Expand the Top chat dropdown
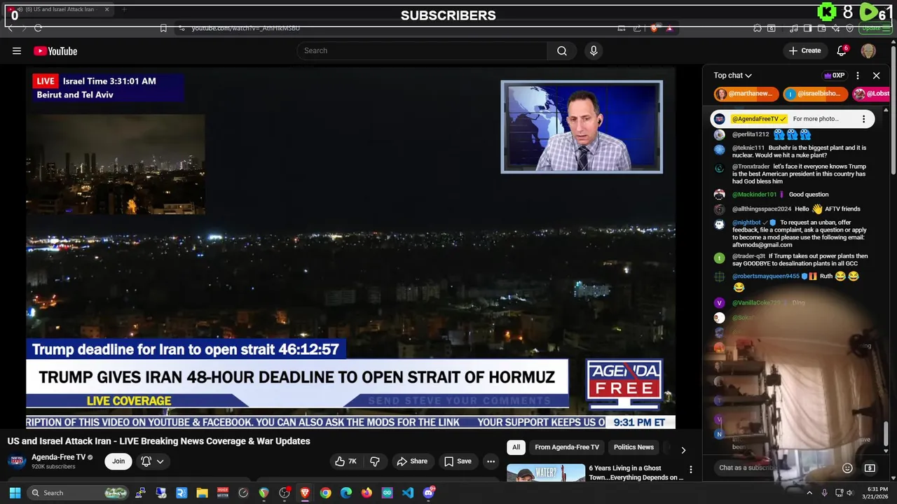The width and height of the screenshot is (897, 504). click(733, 76)
